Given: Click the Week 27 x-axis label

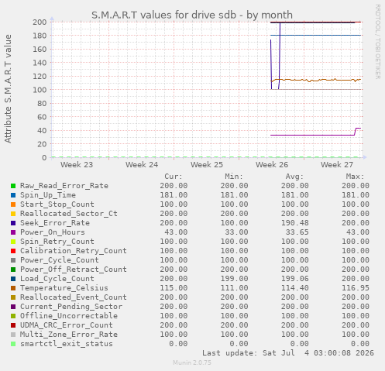Looking at the screenshot, I should click(x=337, y=165).
